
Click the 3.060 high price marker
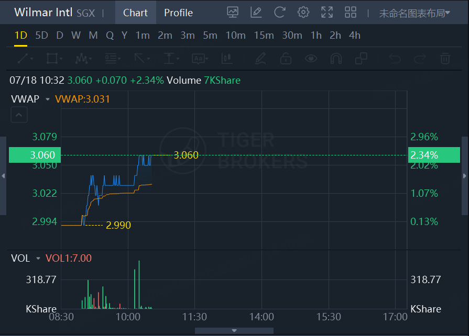point(186,155)
